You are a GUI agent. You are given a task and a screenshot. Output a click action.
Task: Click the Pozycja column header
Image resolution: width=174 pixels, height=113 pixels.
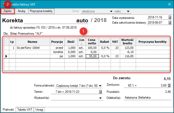click(57, 42)
